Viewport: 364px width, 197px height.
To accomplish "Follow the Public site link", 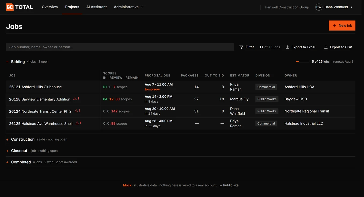I will [229, 185].
